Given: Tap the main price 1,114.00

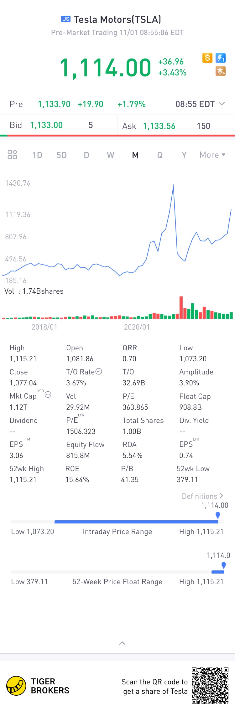Looking at the screenshot, I should tap(105, 68).
